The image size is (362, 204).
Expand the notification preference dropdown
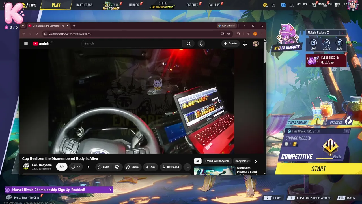(x=79, y=167)
